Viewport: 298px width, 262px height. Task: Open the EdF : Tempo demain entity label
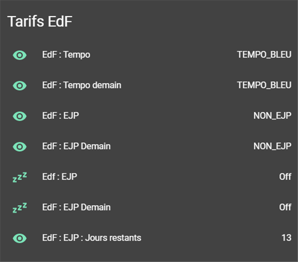tap(81, 85)
